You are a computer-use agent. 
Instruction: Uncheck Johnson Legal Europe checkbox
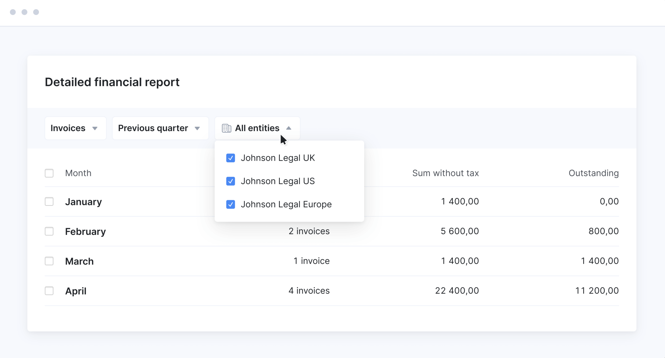point(230,205)
